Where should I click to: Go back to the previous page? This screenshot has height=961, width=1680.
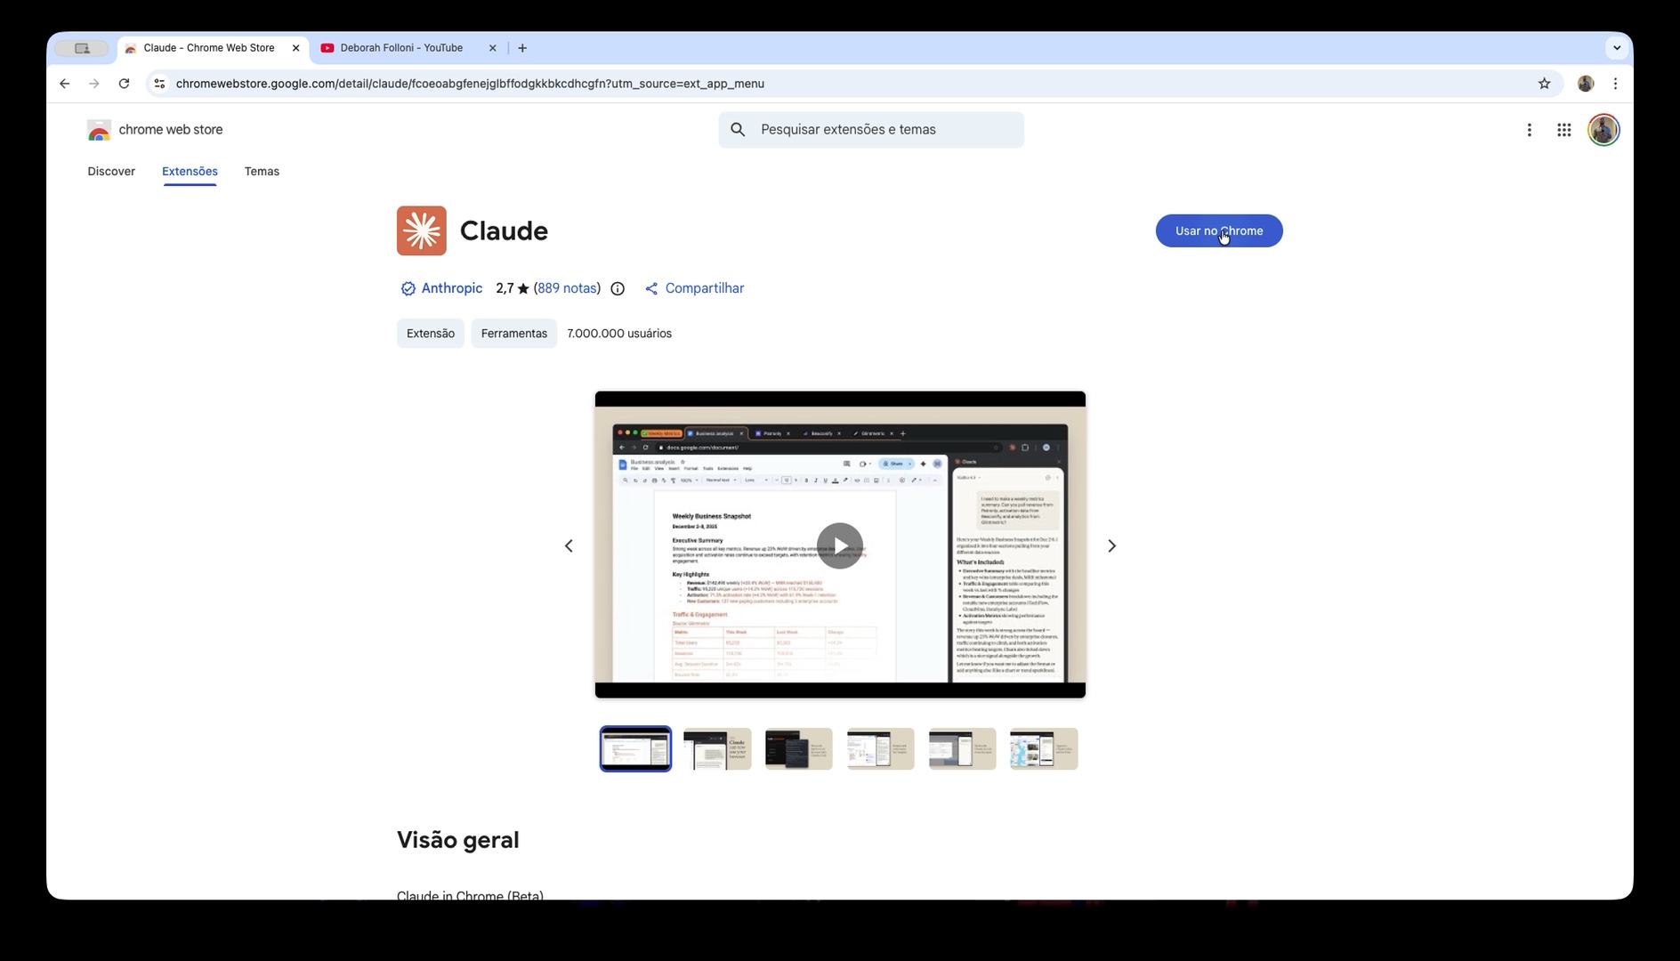[x=64, y=84]
